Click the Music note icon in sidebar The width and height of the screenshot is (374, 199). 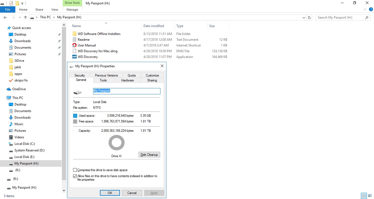(x=11, y=124)
